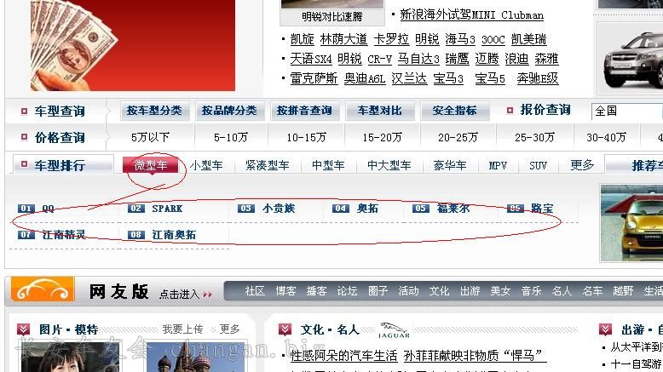Click the 安全指标 button
The image size is (663, 372).
coord(454,111)
